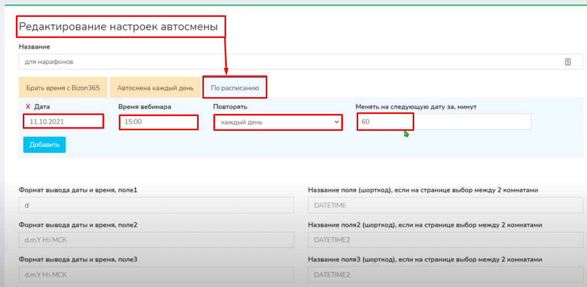
Task: Click the Название поля3 shortcode input
Action: (445, 275)
